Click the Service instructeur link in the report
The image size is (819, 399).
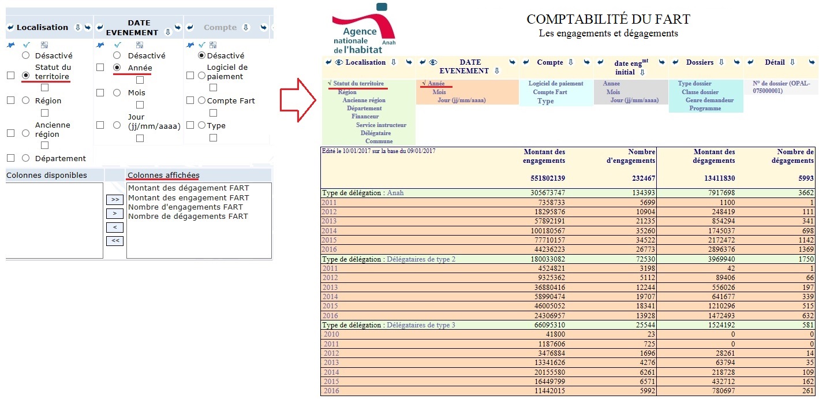point(381,125)
